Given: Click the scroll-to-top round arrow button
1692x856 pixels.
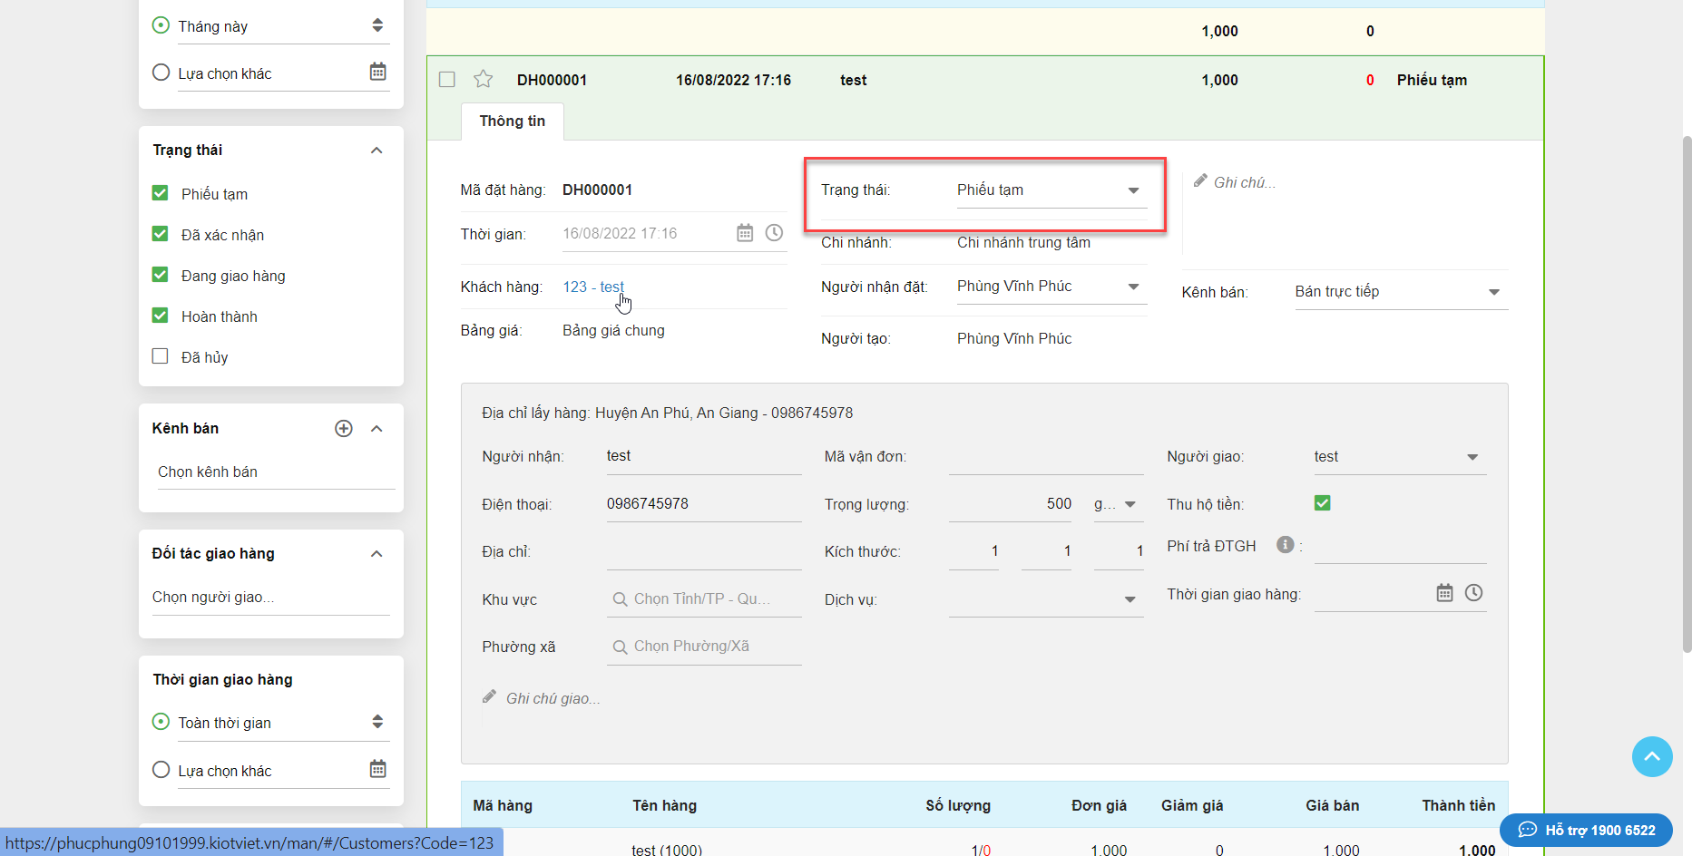Looking at the screenshot, I should coord(1651,756).
